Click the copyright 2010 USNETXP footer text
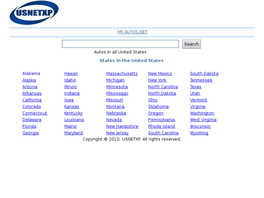 132,139
